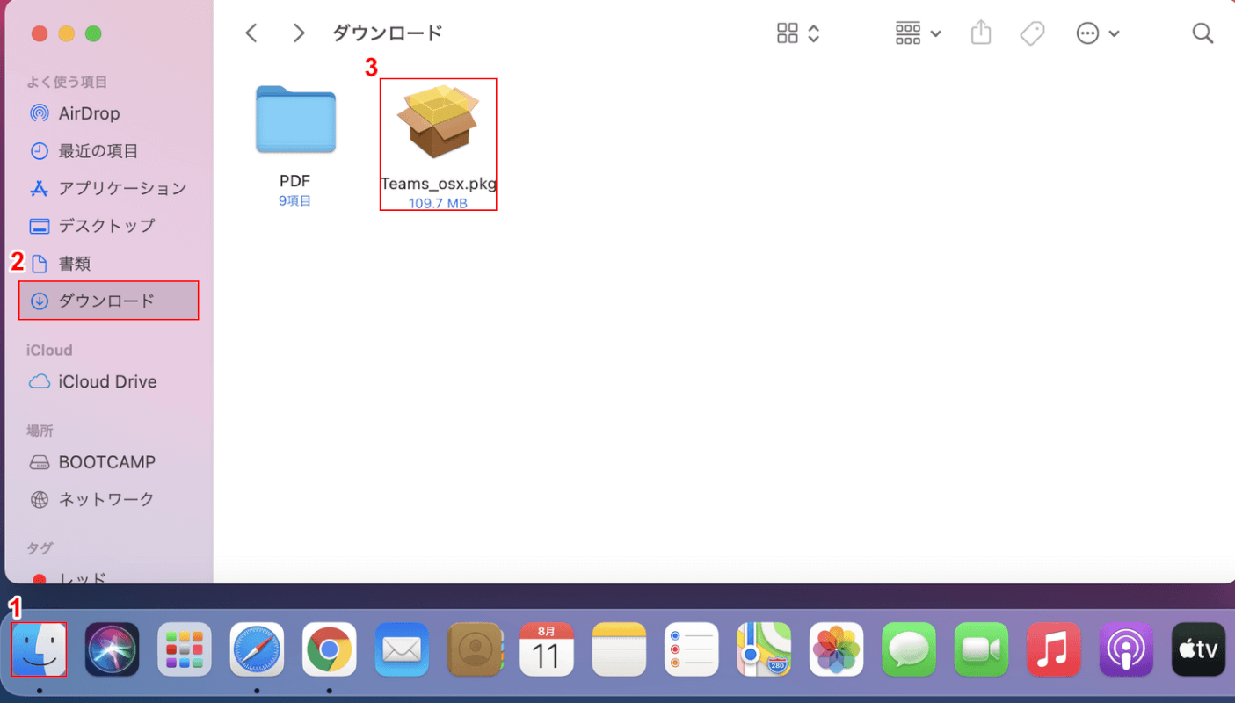Open the Apple TV app in the Dock
Screen dimensions: 1235x703
(x=1199, y=649)
